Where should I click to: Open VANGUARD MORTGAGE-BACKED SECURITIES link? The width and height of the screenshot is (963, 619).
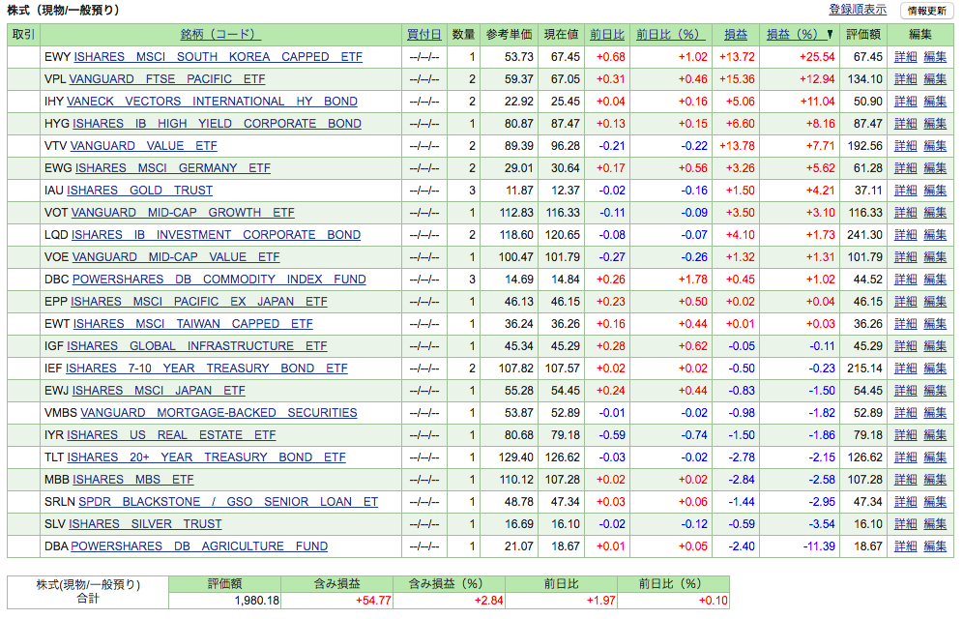click(x=219, y=413)
